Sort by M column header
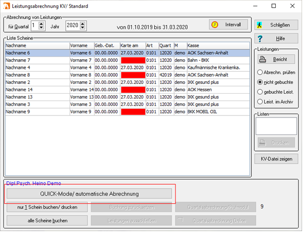 [x=180, y=46]
